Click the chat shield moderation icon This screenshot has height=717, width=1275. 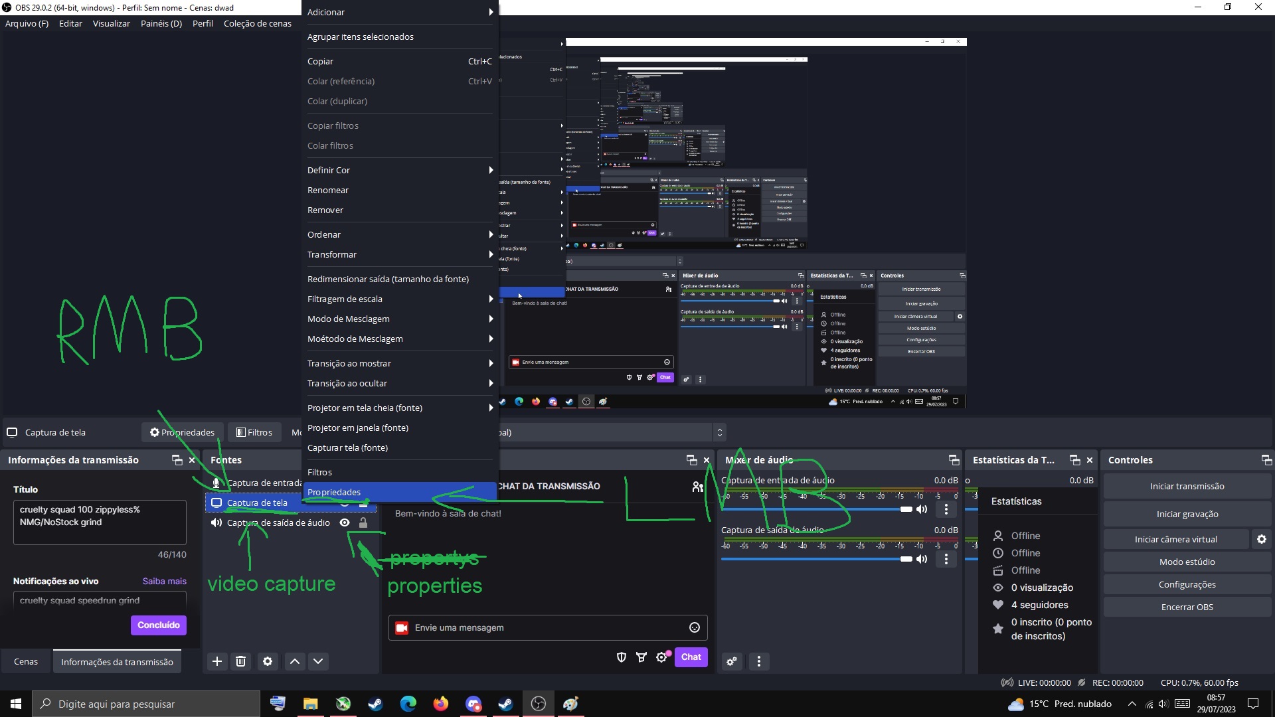(622, 657)
